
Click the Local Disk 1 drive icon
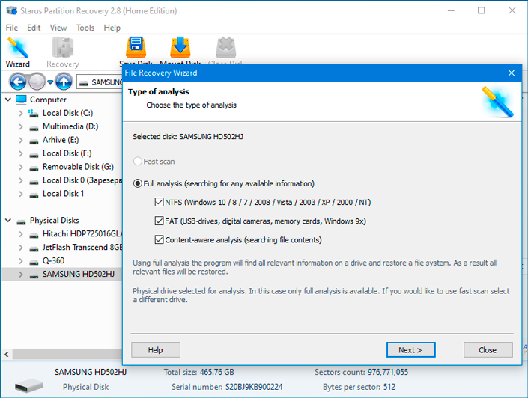tap(34, 195)
